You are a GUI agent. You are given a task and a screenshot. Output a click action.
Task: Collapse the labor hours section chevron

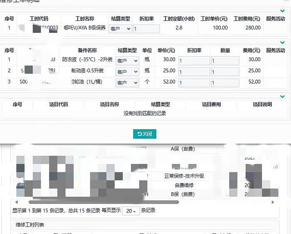(282, 11)
